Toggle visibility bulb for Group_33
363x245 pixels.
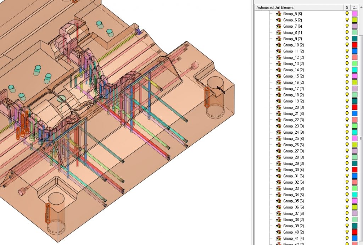[x=347, y=188]
